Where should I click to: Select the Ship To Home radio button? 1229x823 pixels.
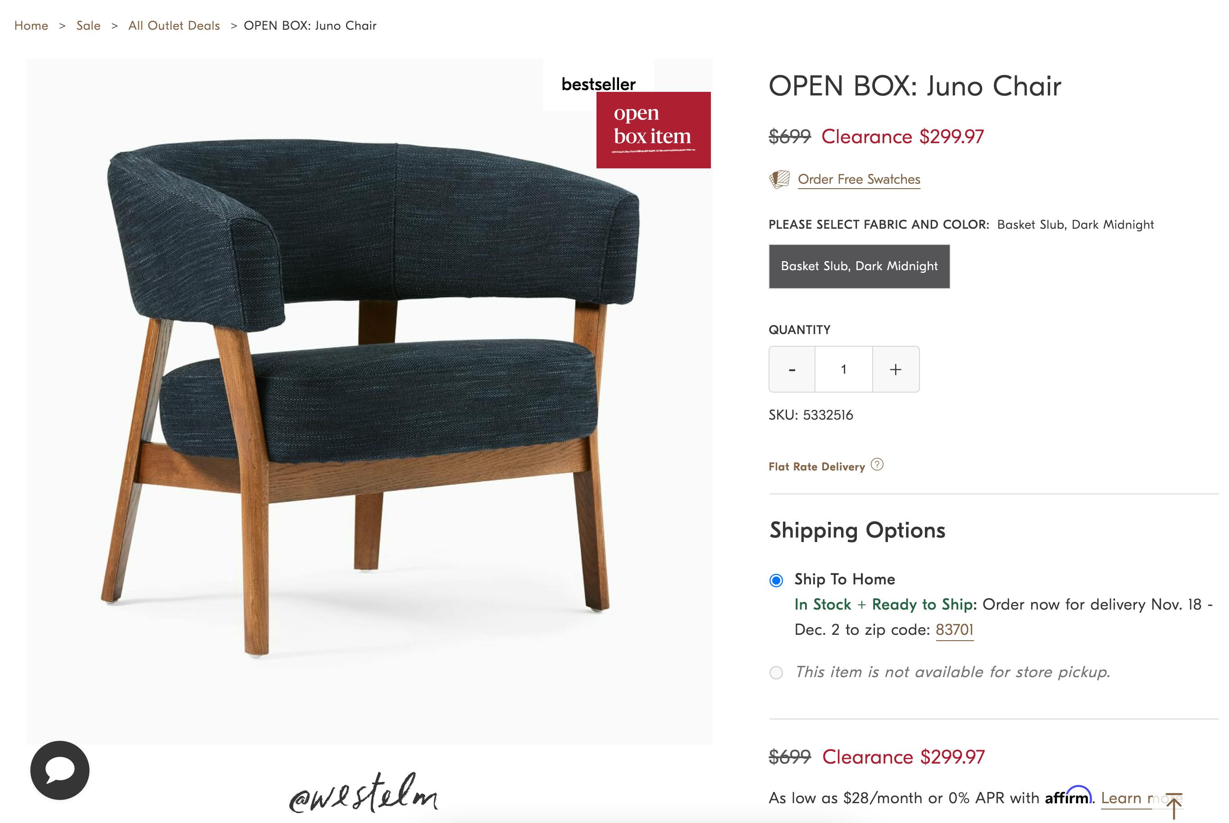tap(776, 580)
